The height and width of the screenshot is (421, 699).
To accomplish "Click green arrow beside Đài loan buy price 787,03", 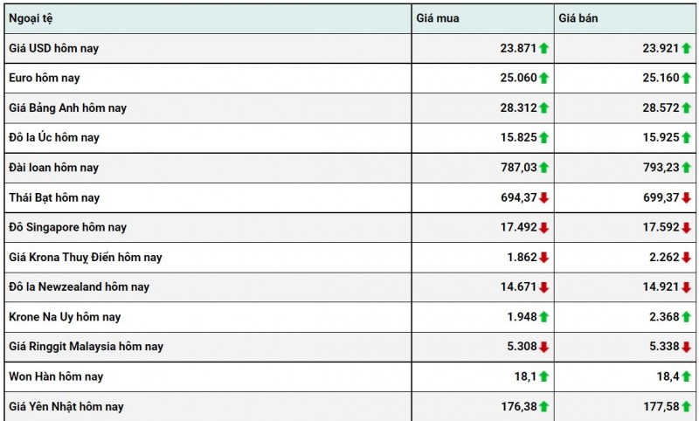I will click(543, 168).
